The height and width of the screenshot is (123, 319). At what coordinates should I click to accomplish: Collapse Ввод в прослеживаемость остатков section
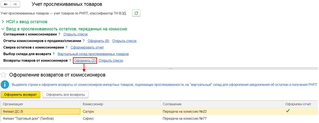(3, 29)
